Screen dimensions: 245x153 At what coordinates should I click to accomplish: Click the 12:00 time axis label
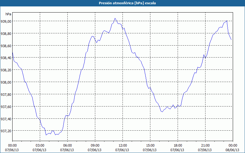[123, 146]
